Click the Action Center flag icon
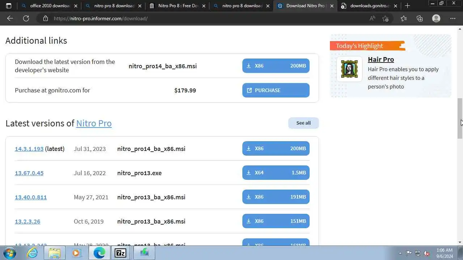The width and height of the screenshot is (463, 260). click(x=409, y=253)
